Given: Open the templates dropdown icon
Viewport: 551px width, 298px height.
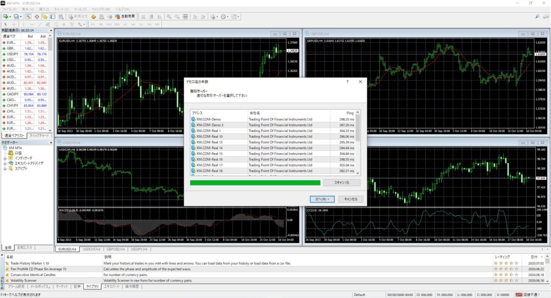Looking at the screenshot, I should [235, 17].
